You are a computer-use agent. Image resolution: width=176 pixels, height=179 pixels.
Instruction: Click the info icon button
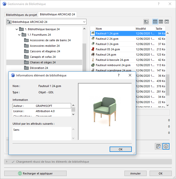(x=166, y=146)
